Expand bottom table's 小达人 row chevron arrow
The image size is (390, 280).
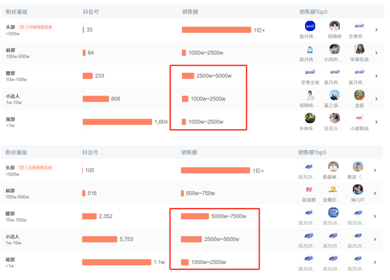375,239
